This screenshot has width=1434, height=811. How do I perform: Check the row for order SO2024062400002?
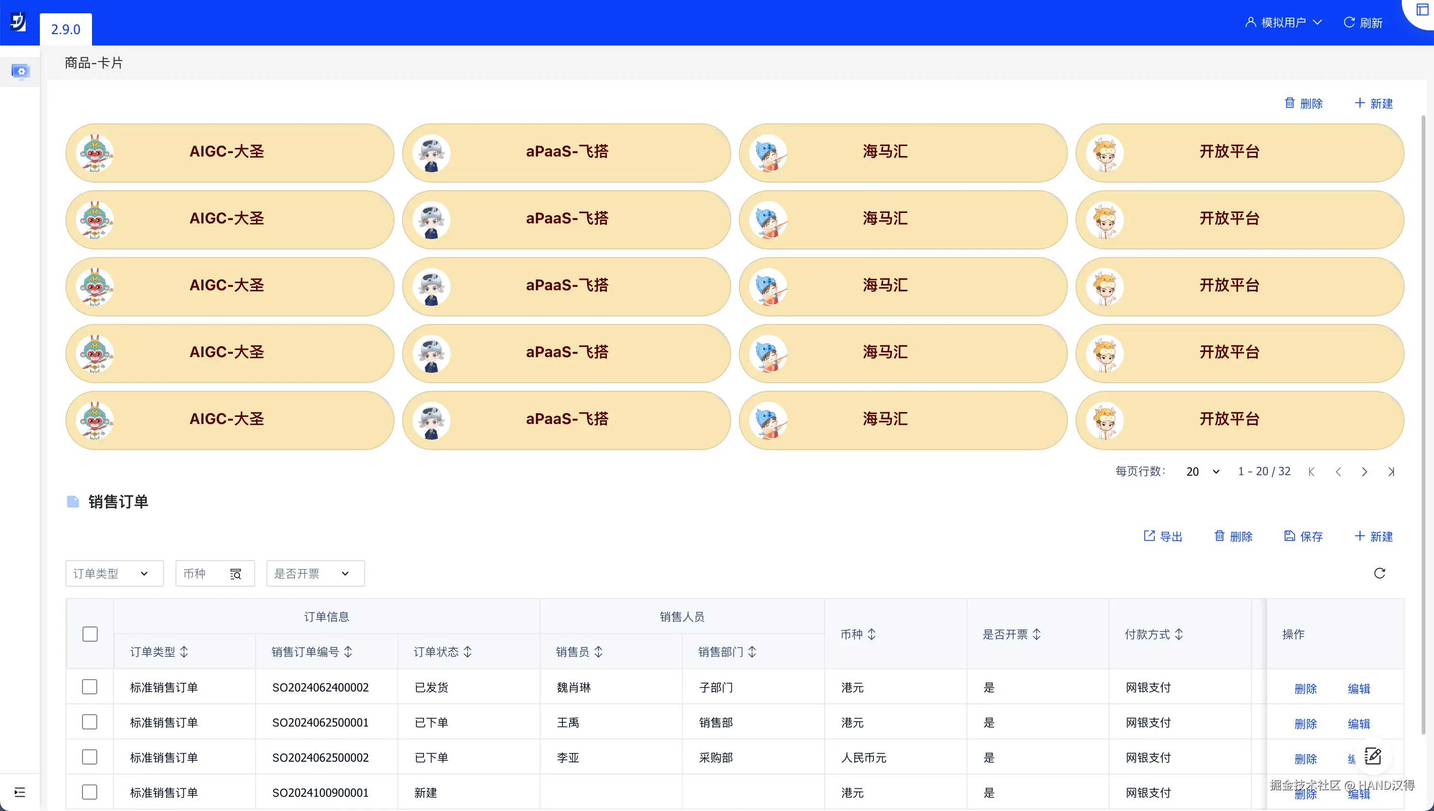point(90,687)
